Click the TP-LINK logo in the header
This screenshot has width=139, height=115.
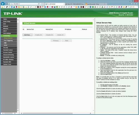coord(13,14)
